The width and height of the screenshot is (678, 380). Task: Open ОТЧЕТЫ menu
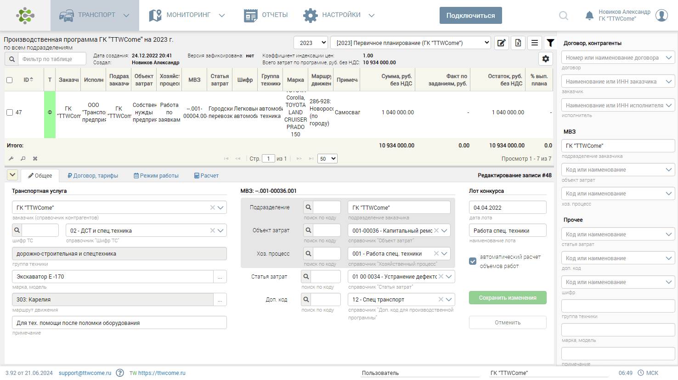tap(266, 15)
